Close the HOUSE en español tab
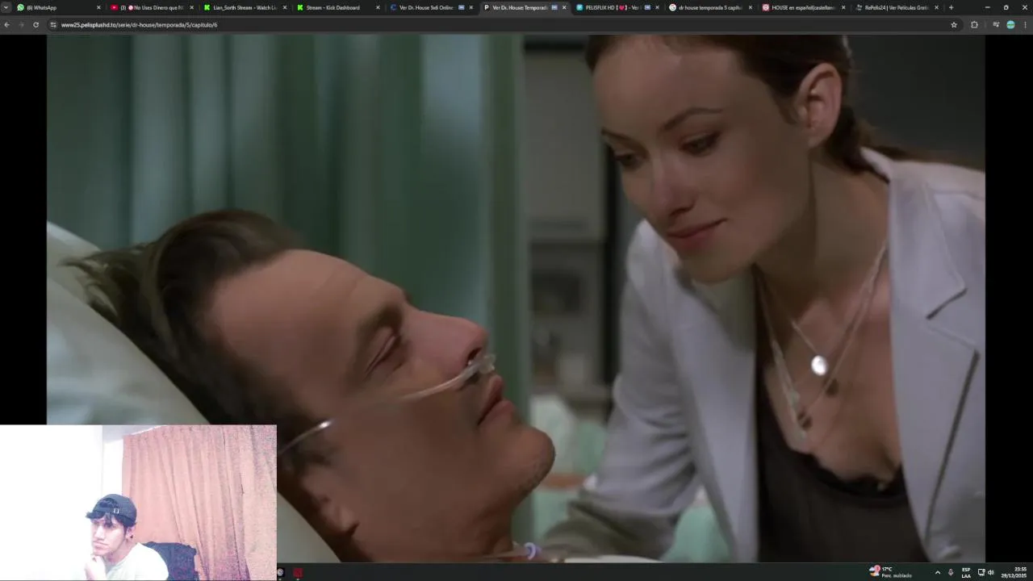1033x581 pixels. click(x=843, y=7)
